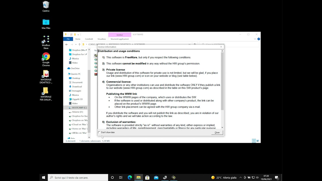
Task: Click the Cortana circle icon in taskbar
Action: [x=112, y=177]
